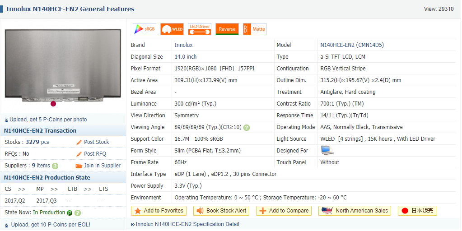Click the Specification Detail double-arrow icon
This screenshot has width=462, height=231.
click(x=133, y=225)
